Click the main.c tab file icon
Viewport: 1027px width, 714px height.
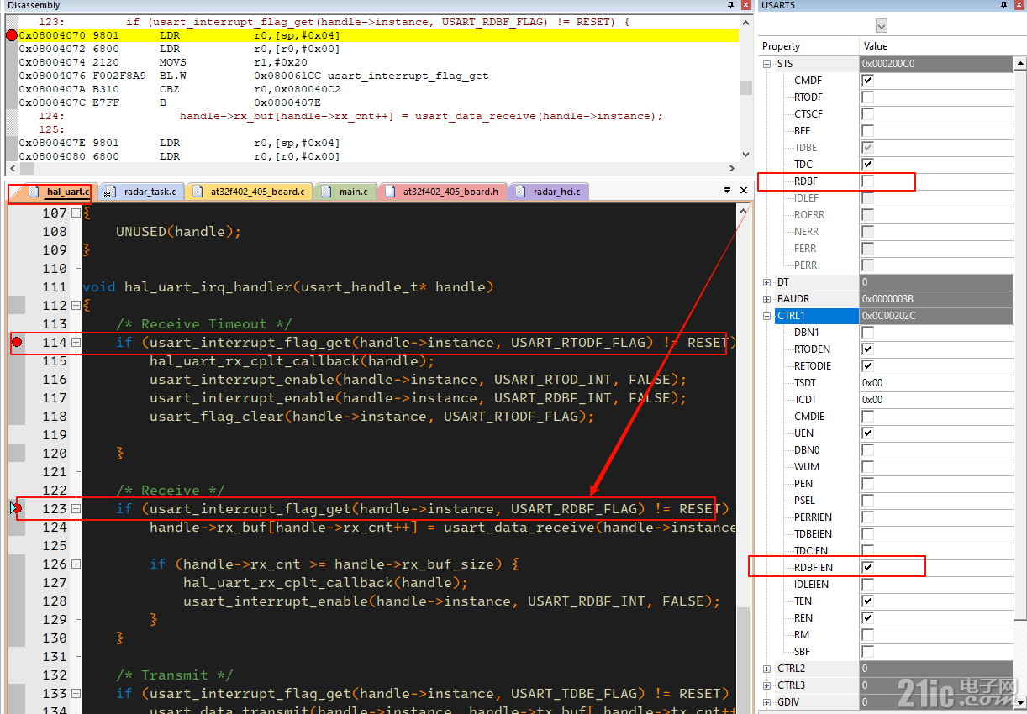[x=327, y=192]
